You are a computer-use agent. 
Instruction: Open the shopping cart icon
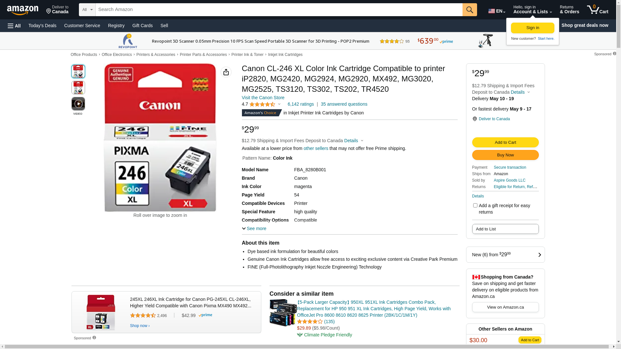[597, 10]
